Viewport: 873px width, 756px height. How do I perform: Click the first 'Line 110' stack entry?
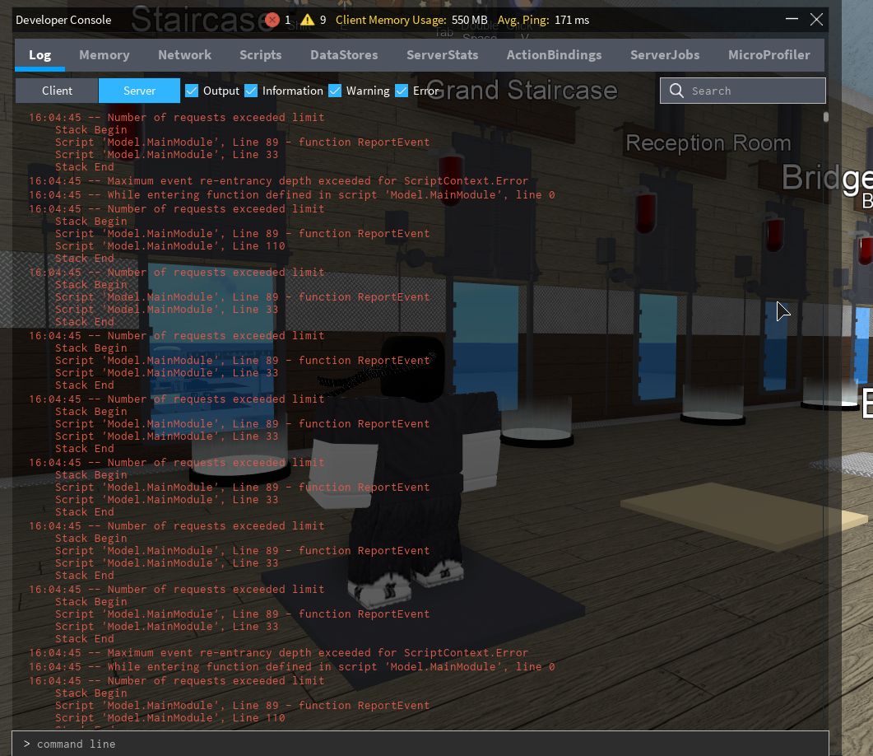point(170,246)
